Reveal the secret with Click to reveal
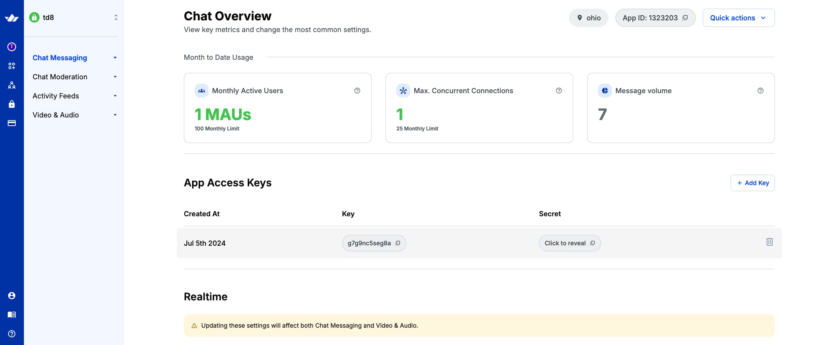This screenshot has height=345, width=834. [x=565, y=243]
